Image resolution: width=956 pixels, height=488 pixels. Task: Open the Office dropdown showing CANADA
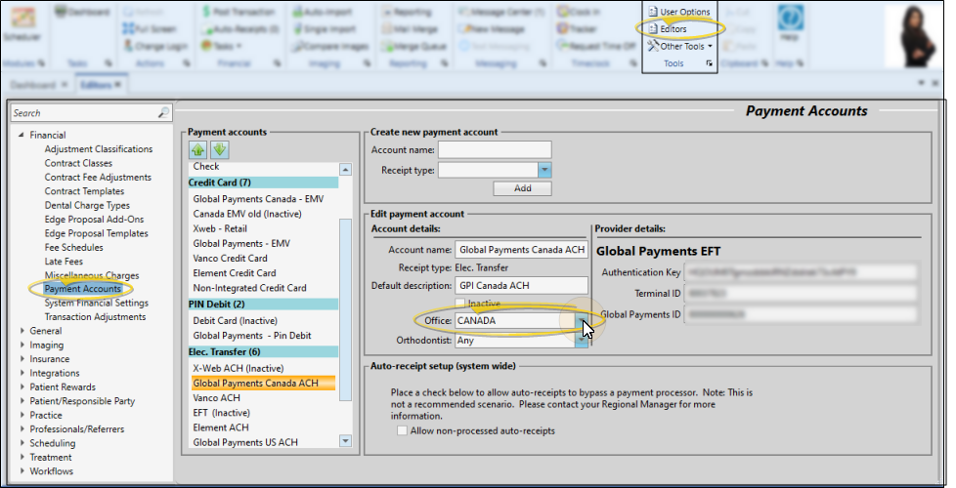pos(581,321)
